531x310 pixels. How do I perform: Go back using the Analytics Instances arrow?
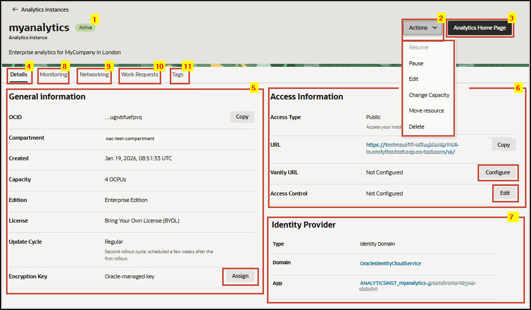tap(15, 10)
